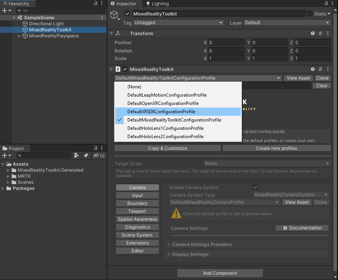Click the Directional Light cube icon
Viewport: 338px width, 280px height.
point(25,24)
